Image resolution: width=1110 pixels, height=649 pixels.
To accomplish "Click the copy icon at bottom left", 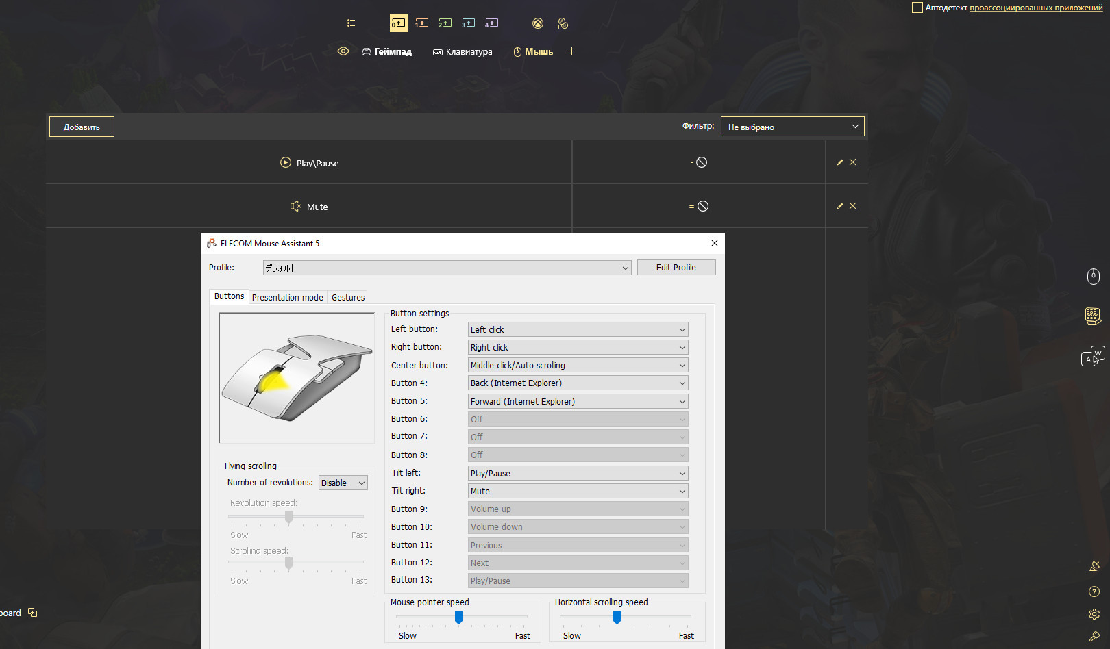I will click(x=32, y=613).
